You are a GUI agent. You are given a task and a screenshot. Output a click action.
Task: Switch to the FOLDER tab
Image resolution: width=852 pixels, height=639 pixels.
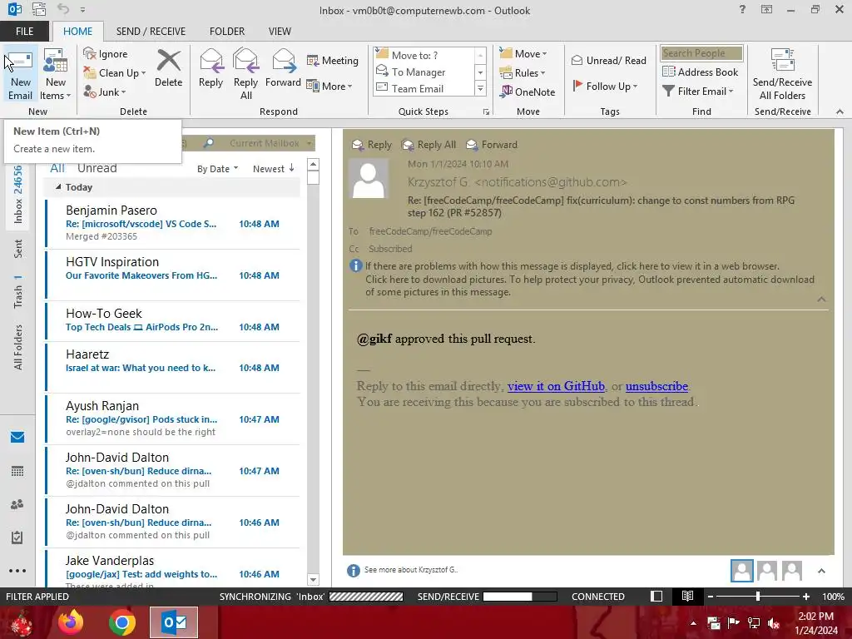227,32
